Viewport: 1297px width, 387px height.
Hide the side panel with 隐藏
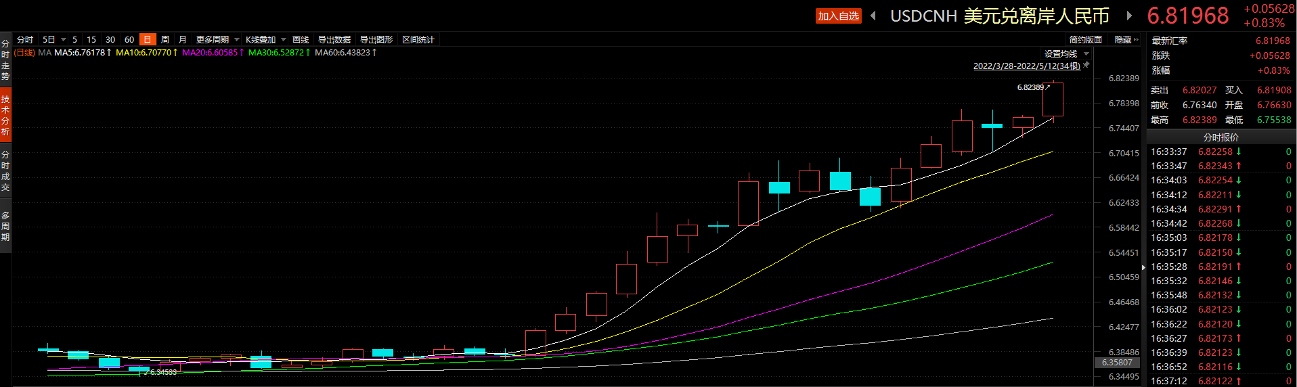[1126, 40]
